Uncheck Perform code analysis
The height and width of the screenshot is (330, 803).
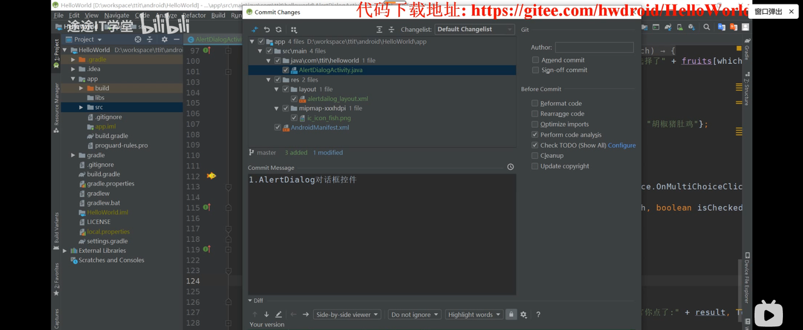tap(534, 135)
